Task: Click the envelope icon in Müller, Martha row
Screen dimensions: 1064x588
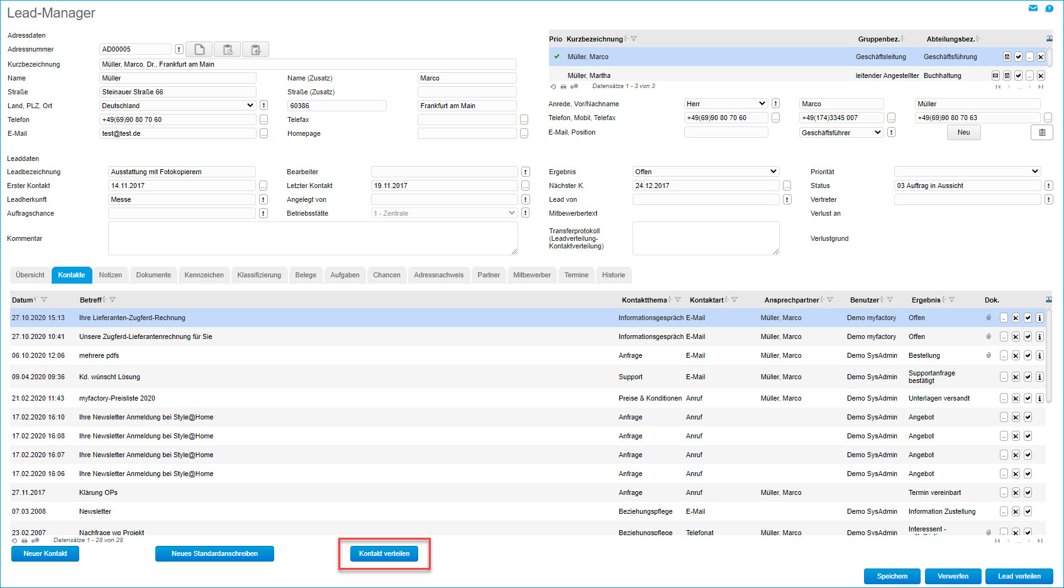Action: 995,75
